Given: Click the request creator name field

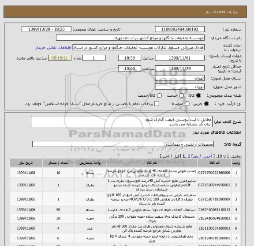Looking at the screenshot, I should click(138, 48).
